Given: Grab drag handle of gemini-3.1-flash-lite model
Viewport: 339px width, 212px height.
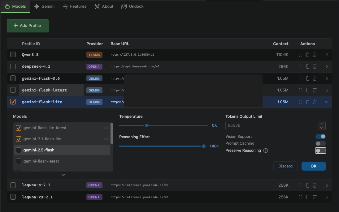Looking at the screenshot, I should click(106, 139).
